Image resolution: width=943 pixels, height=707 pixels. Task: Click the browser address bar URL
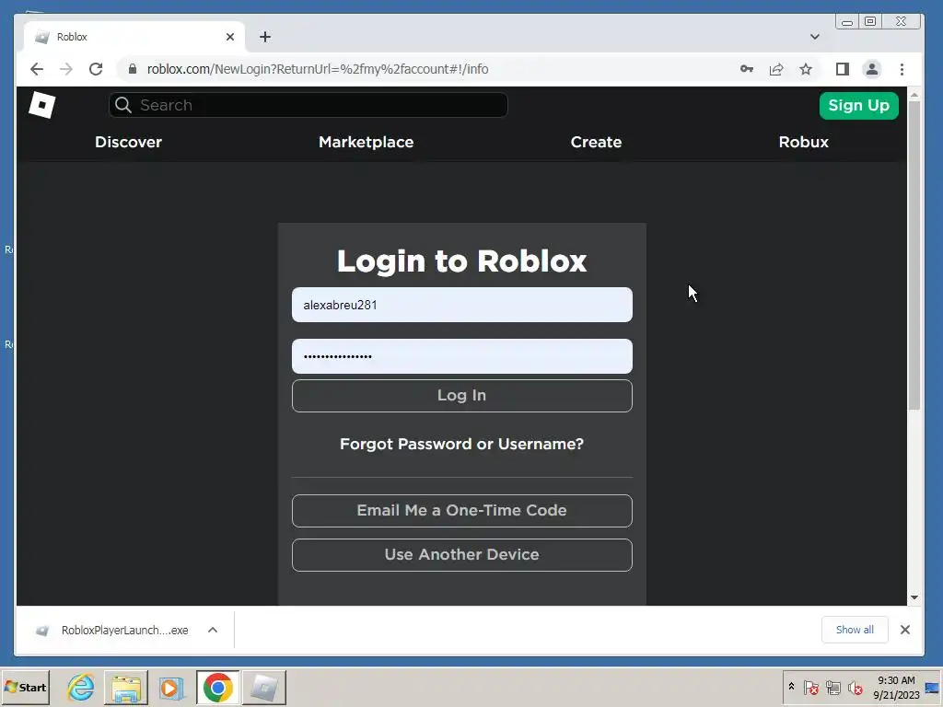(x=318, y=69)
